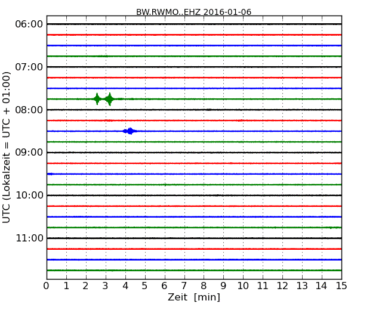388x310 pixels.
Task: Click the blue seismic burst near minute 4
Action: 130,131
